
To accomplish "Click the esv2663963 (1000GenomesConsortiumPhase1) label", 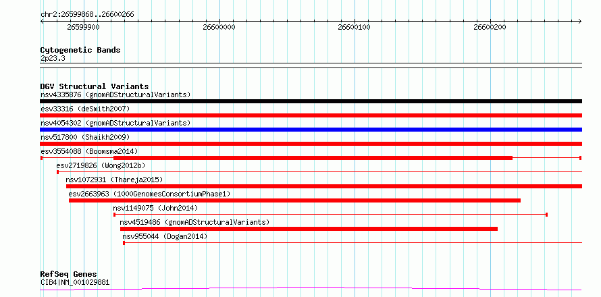I will [x=149, y=194].
